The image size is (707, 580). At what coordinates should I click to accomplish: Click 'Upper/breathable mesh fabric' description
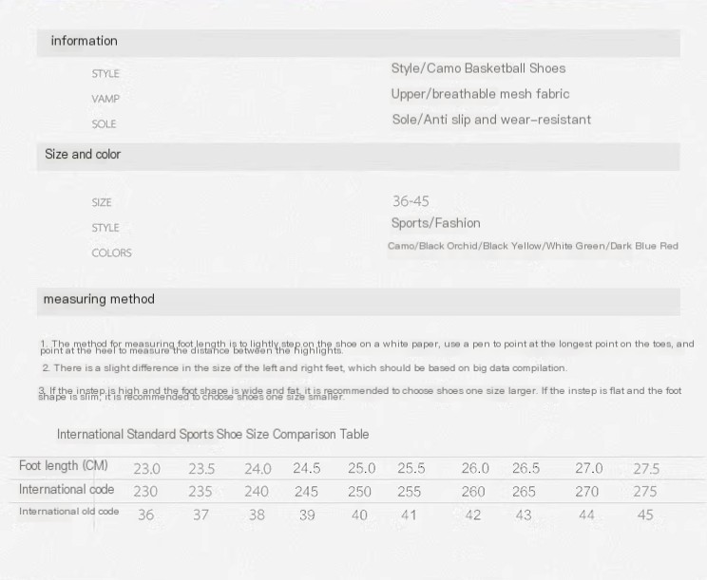point(480,94)
